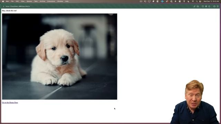Follow the "Go to the Home Page" link
Image resolution: width=221 pixels, height=124 pixels.
[x=10, y=103]
